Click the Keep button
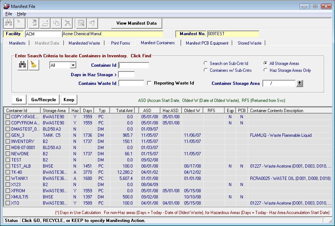Screen dimensions: 335x226 coord(69,99)
